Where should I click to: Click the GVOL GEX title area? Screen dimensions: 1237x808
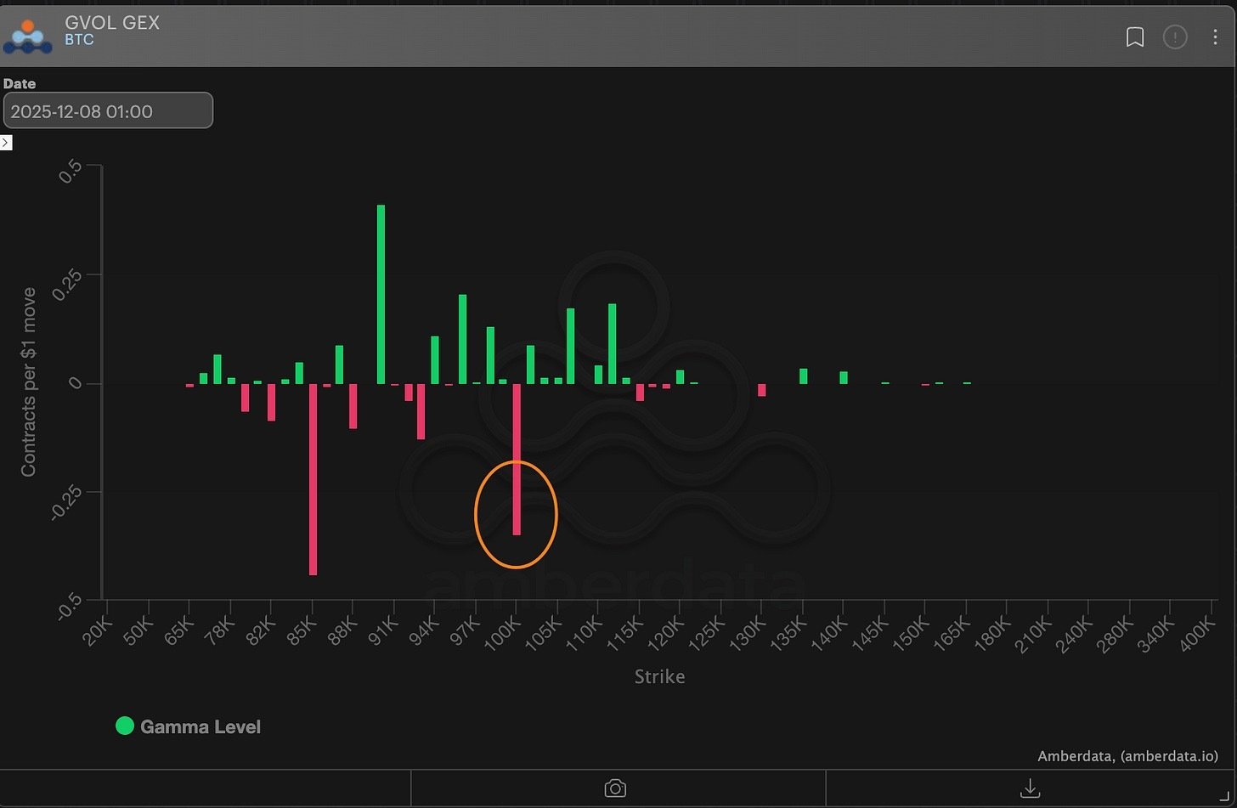(111, 23)
